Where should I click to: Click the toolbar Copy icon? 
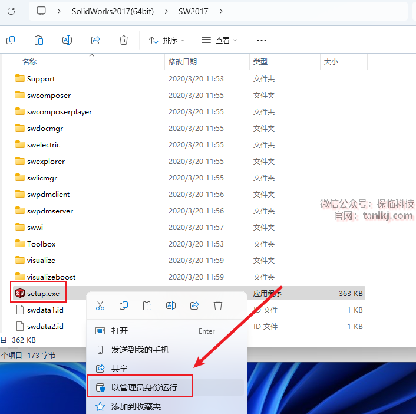(x=11, y=40)
